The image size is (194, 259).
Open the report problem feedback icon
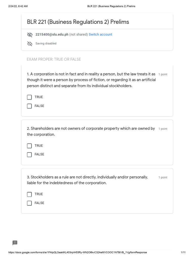point(15,243)
